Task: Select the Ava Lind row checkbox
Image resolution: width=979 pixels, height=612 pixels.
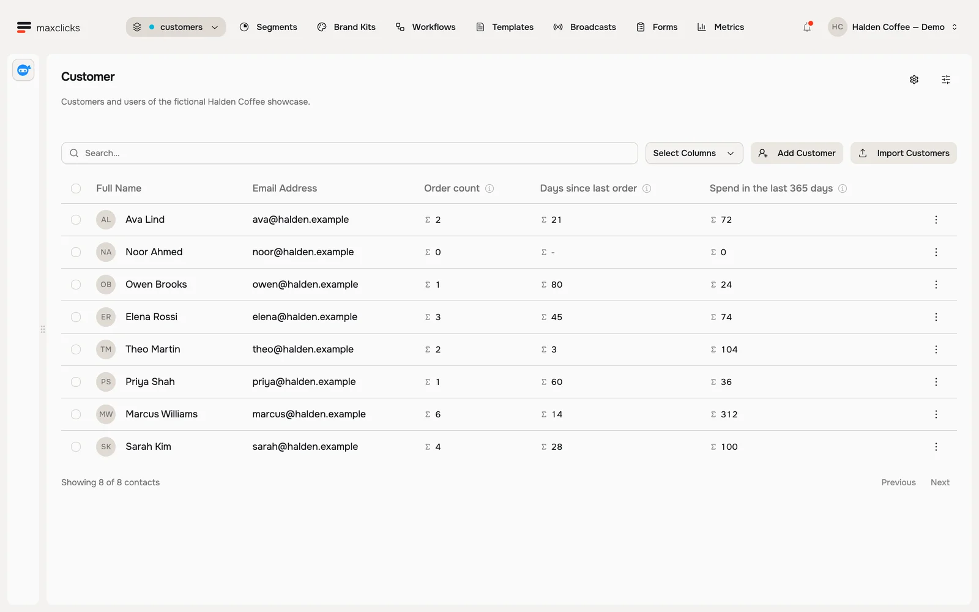Action: click(76, 220)
